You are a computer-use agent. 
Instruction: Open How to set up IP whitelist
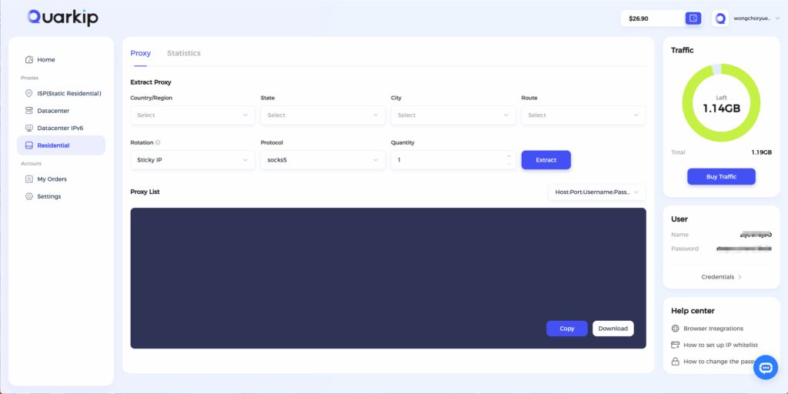720,345
